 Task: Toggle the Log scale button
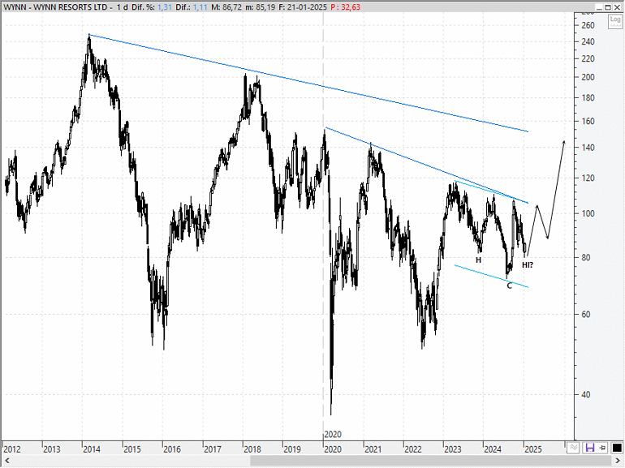(615, 21)
